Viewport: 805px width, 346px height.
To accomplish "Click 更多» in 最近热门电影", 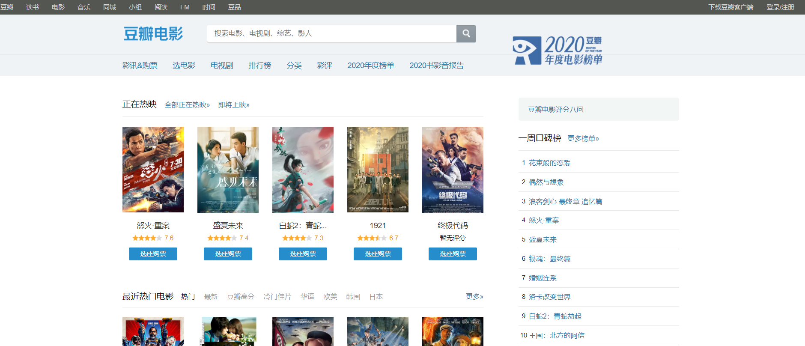I will pos(474,297).
